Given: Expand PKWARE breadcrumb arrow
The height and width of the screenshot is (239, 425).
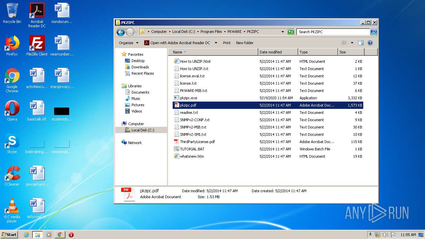Looking at the screenshot, I should click(244, 32).
